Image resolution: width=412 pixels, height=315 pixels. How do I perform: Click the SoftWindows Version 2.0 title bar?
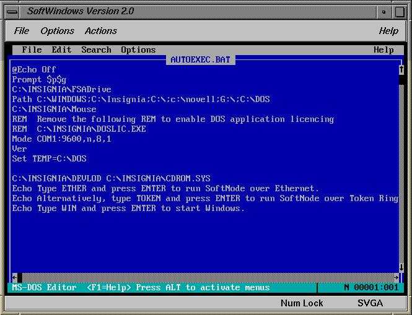197,12
